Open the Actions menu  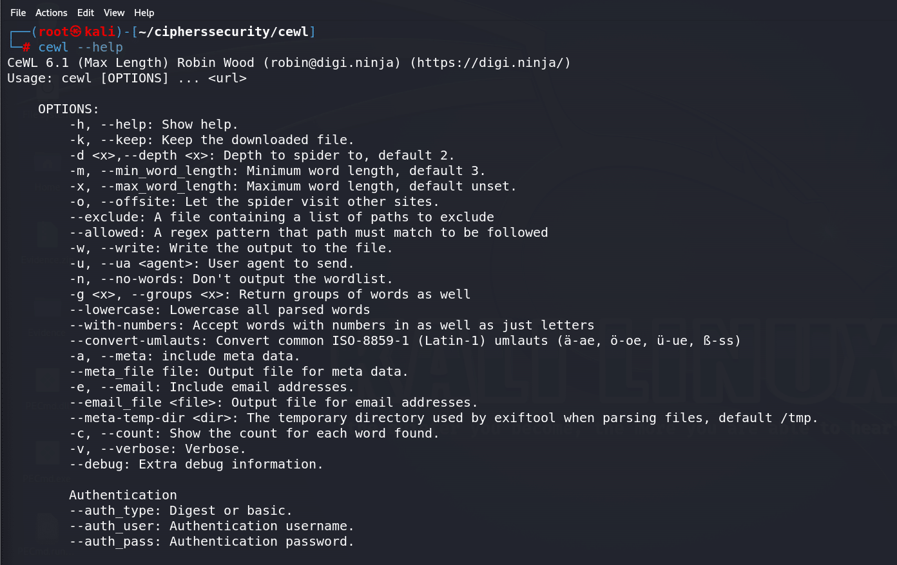pos(52,13)
